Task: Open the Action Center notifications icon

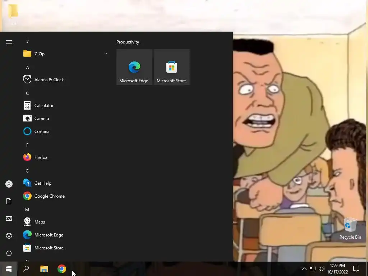Action: 356,269
